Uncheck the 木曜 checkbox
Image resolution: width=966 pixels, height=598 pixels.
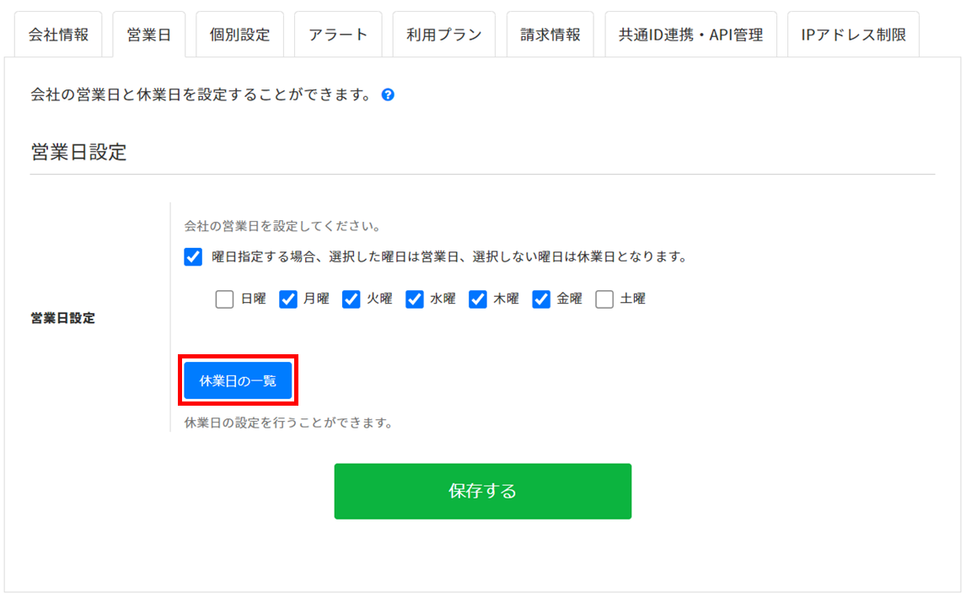[478, 299]
